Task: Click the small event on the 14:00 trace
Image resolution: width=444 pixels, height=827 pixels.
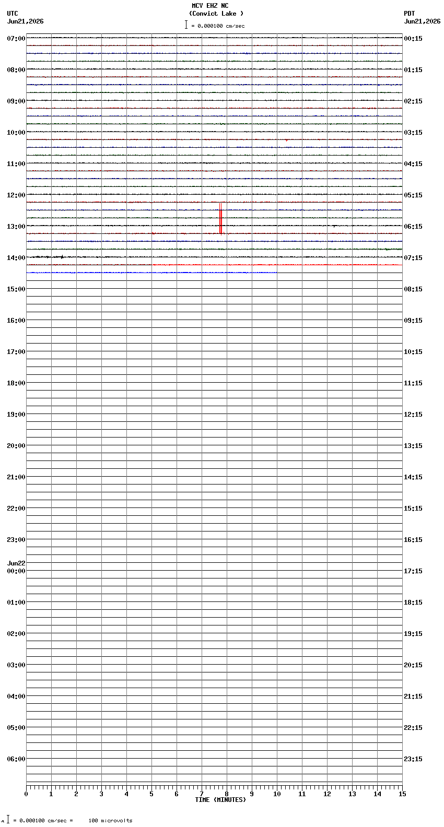Action: coord(62,256)
